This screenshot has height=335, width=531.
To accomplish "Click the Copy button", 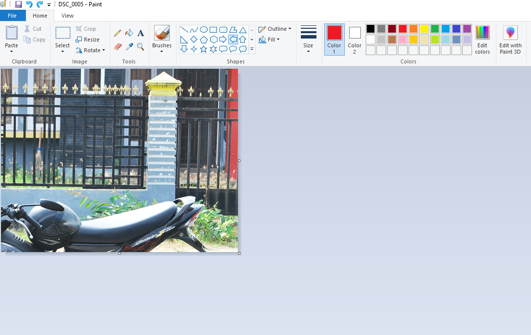I will coord(35,39).
